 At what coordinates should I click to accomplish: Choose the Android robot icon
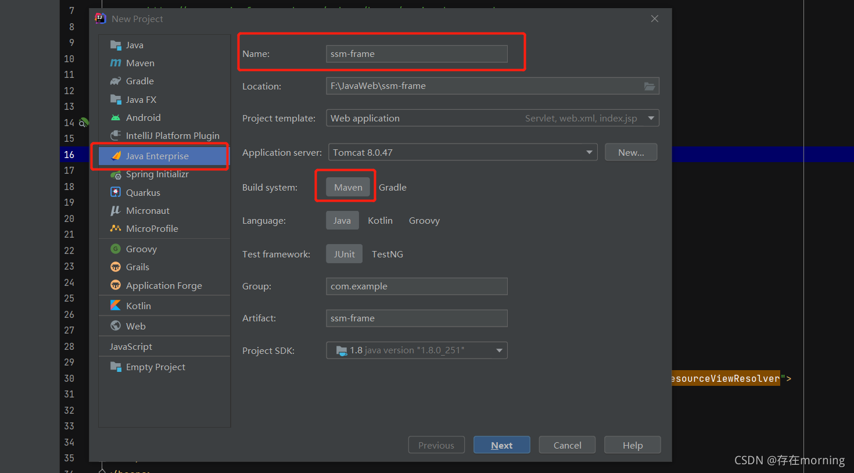116,117
